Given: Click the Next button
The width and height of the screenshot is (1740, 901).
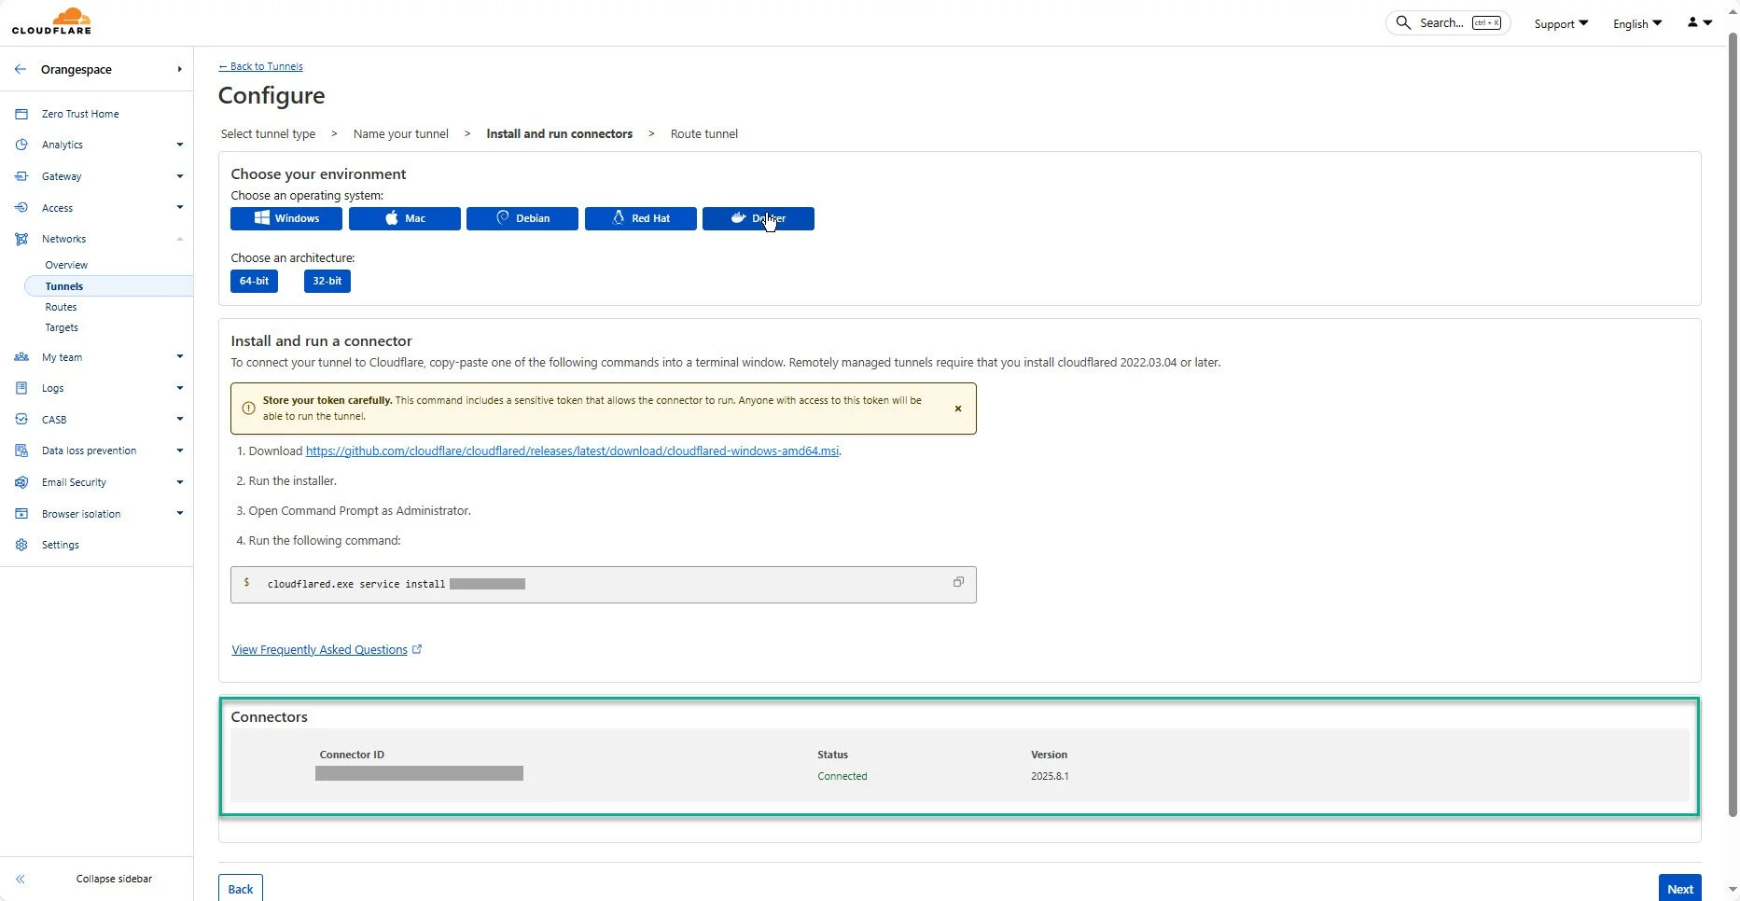Looking at the screenshot, I should pos(1679,888).
